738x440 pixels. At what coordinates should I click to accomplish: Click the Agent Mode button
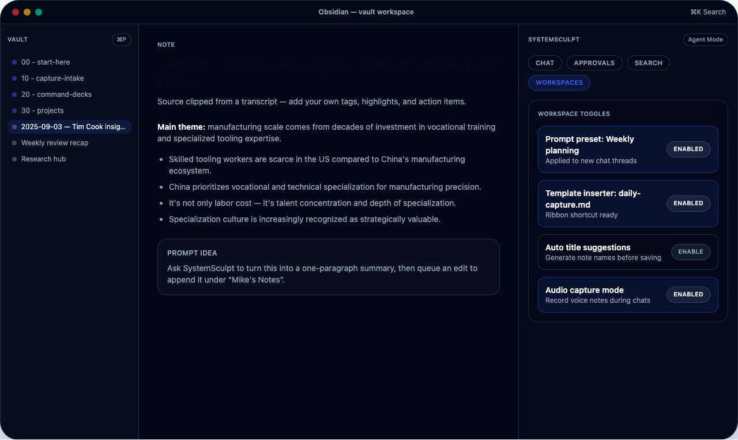pyautogui.click(x=705, y=39)
